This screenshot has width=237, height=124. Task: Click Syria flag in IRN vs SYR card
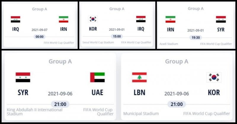[221, 19]
